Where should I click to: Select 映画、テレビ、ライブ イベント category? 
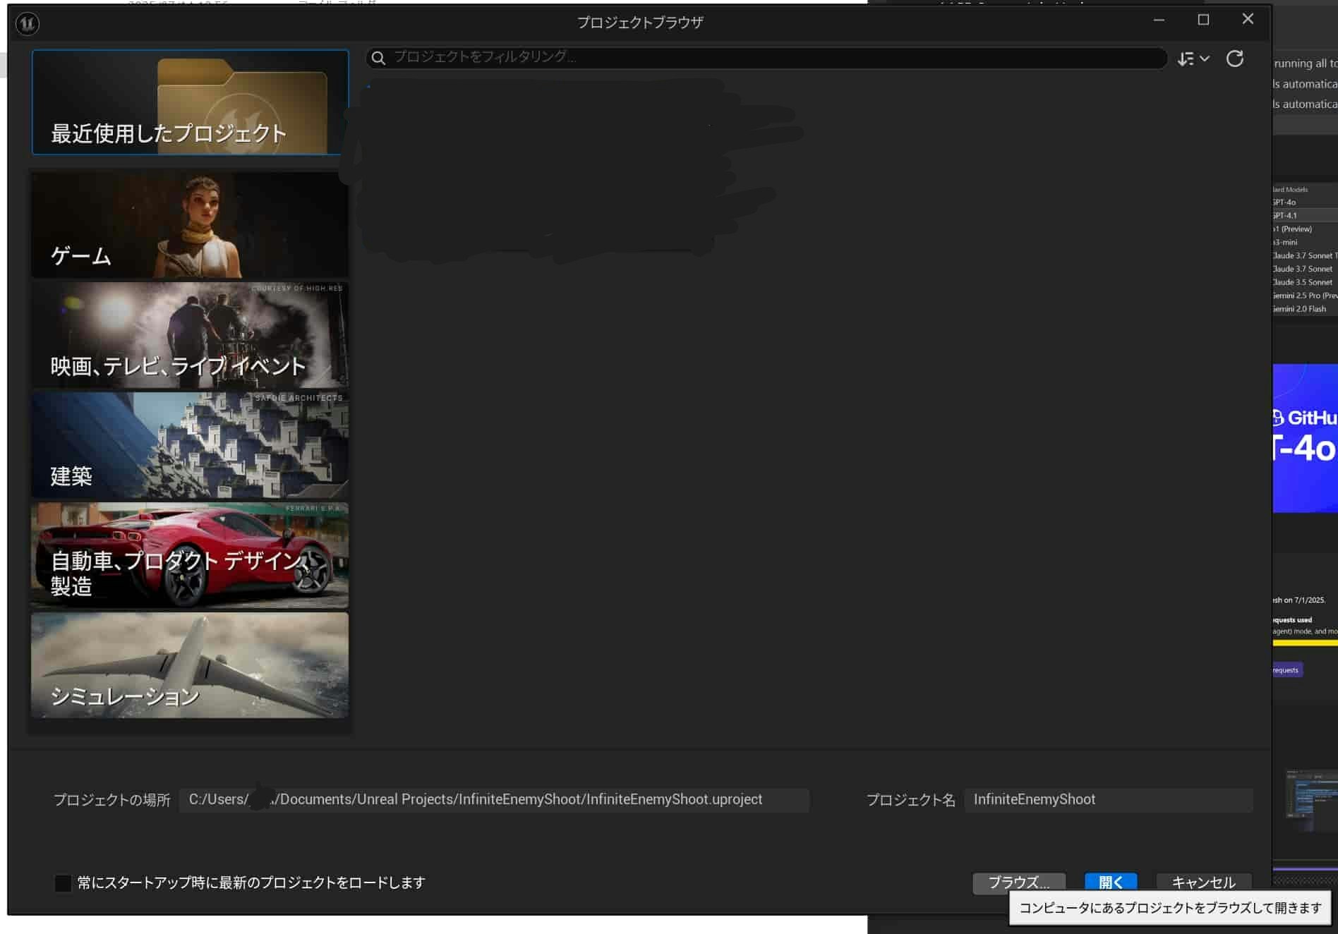(190, 335)
